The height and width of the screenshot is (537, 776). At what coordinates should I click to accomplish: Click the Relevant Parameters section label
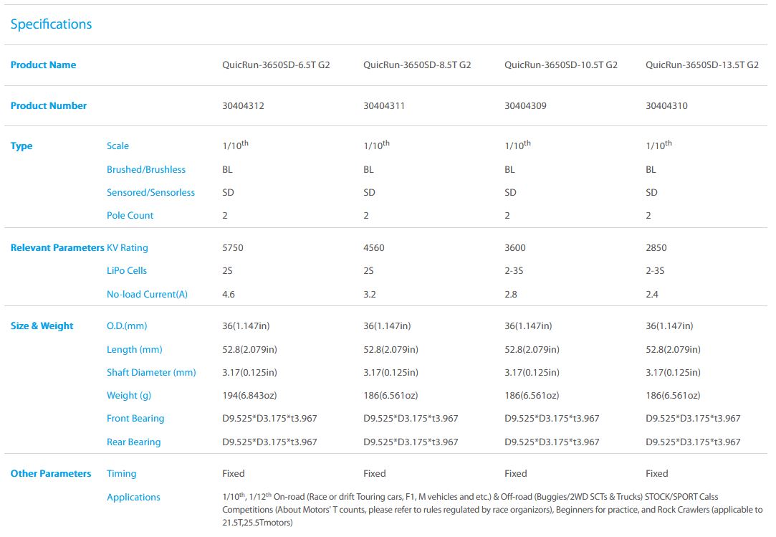pyautogui.click(x=57, y=248)
